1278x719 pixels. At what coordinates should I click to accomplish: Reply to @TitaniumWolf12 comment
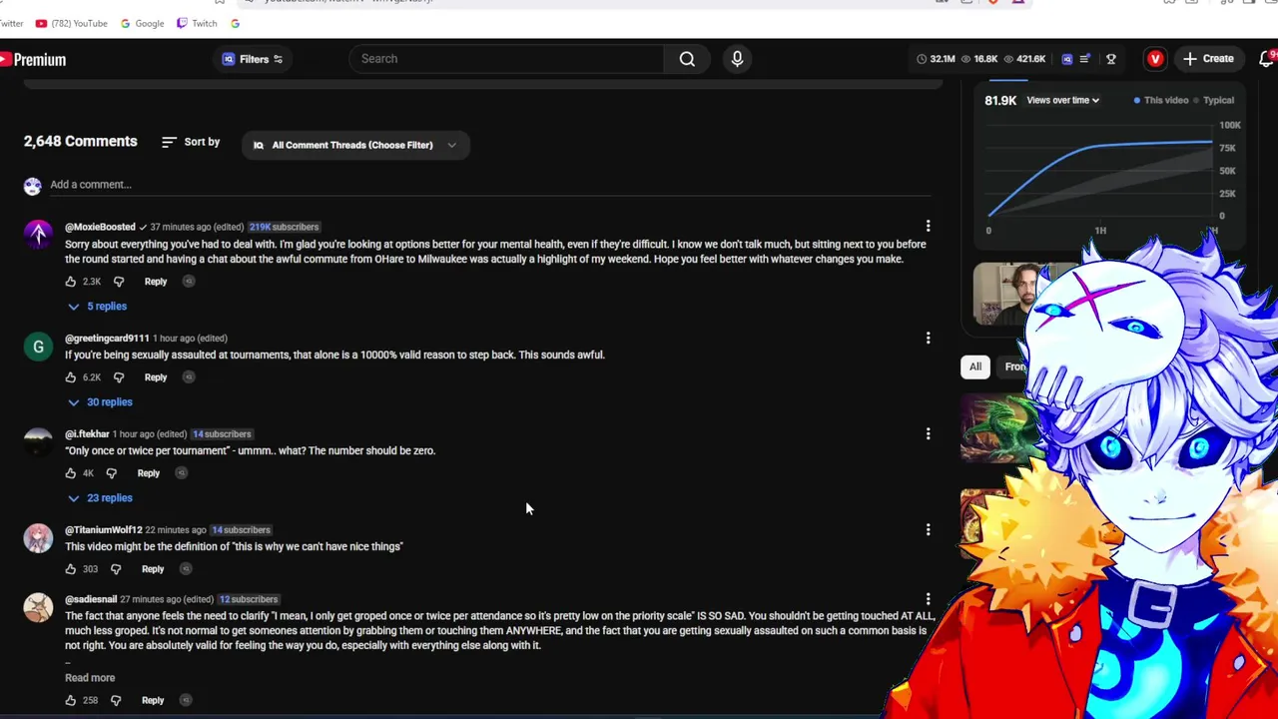153,569
